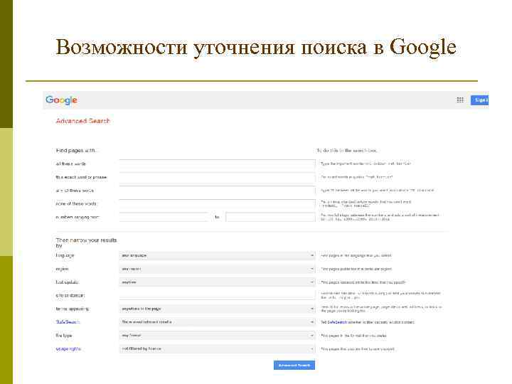
Task: Focus the 'this exact word or phrase' field
Action: tap(217, 177)
